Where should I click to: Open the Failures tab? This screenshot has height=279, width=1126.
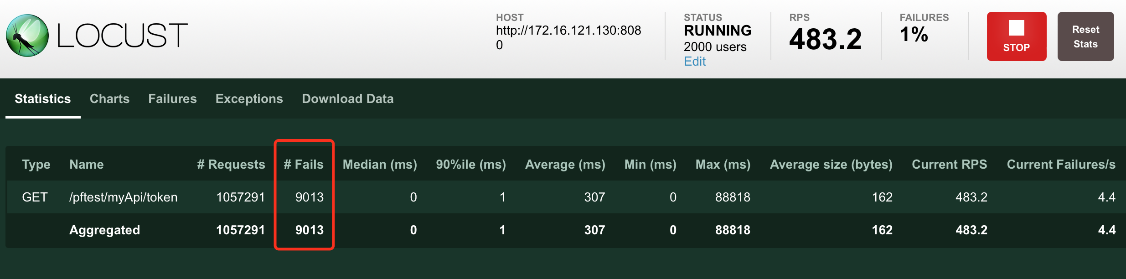coord(172,99)
